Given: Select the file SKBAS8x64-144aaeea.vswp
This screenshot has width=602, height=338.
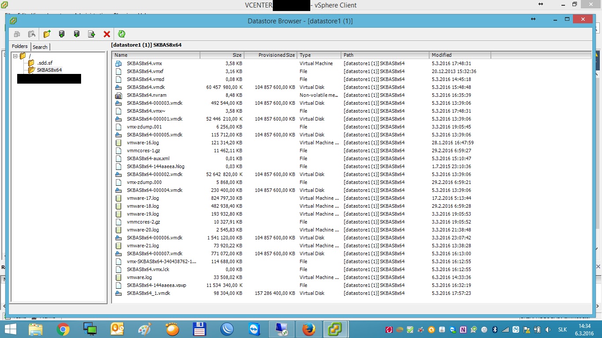Looking at the screenshot, I should pyautogui.click(x=156, y=285).
